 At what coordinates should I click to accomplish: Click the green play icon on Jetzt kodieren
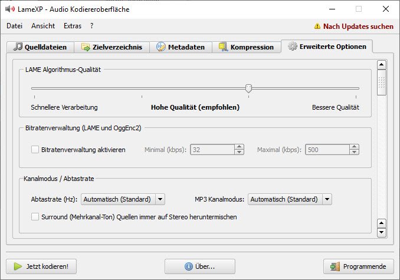click(x=18, y=266)
